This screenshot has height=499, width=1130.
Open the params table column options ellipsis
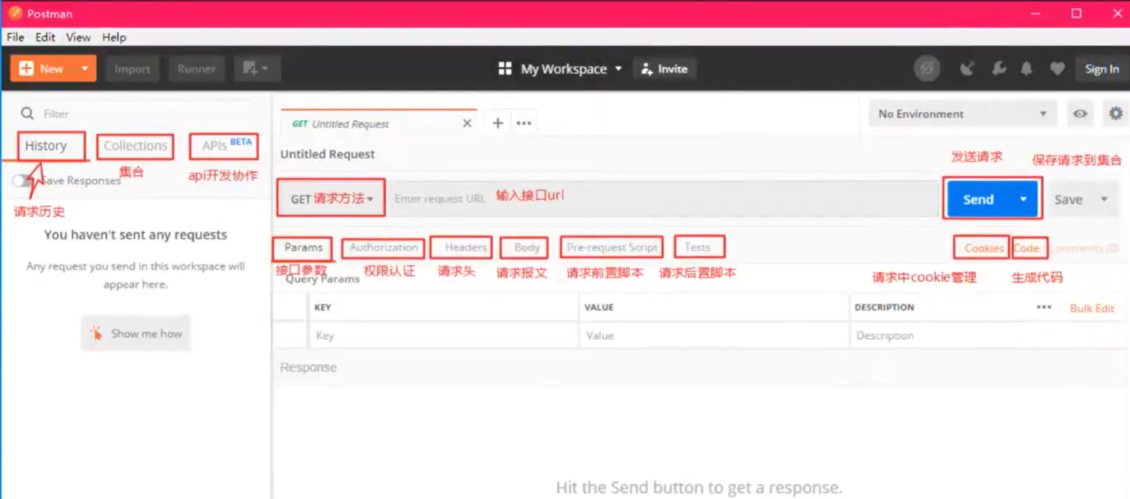[x=1044, y=307]
